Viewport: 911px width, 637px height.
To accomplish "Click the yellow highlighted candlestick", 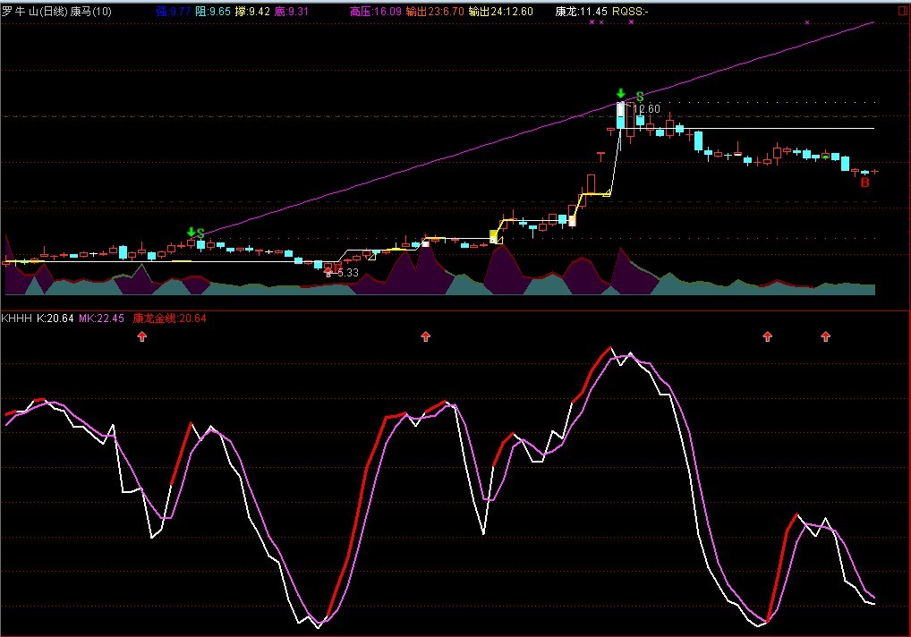I will click(x=493, y=236).
